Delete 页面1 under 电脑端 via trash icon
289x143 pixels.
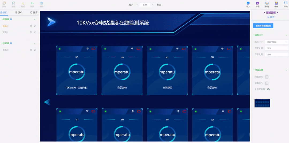[31, 26]
